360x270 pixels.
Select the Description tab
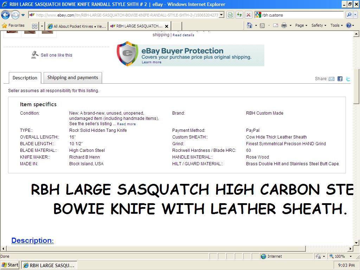click(25, 78)
